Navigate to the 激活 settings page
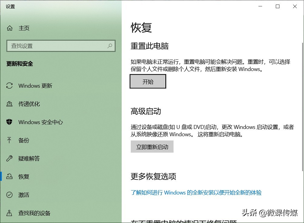 (x=24, y=195)
